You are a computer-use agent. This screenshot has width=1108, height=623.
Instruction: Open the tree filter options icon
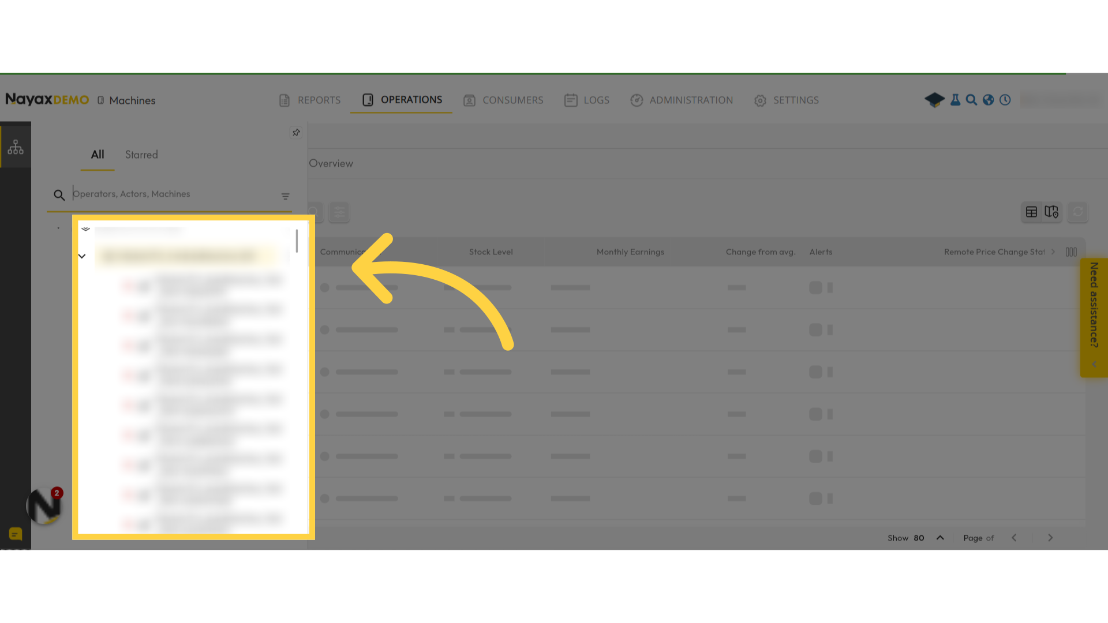point(285,197)
